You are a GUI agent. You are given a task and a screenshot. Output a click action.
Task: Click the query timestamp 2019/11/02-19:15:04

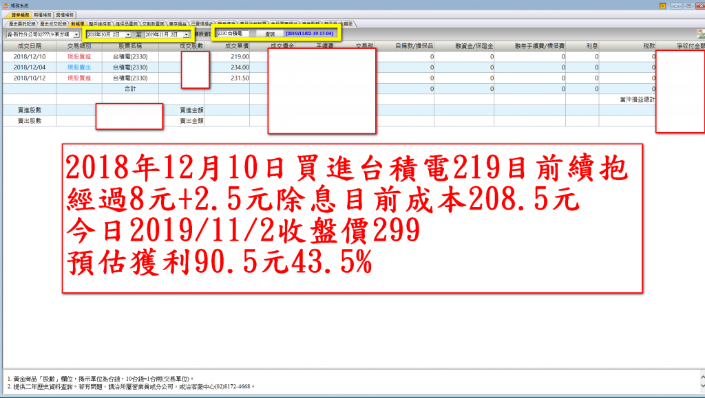pyautogui.click(x=309, y=34)
